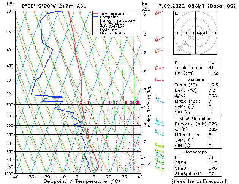
Task: Click the EH value 21
Action: click(211, 157)
